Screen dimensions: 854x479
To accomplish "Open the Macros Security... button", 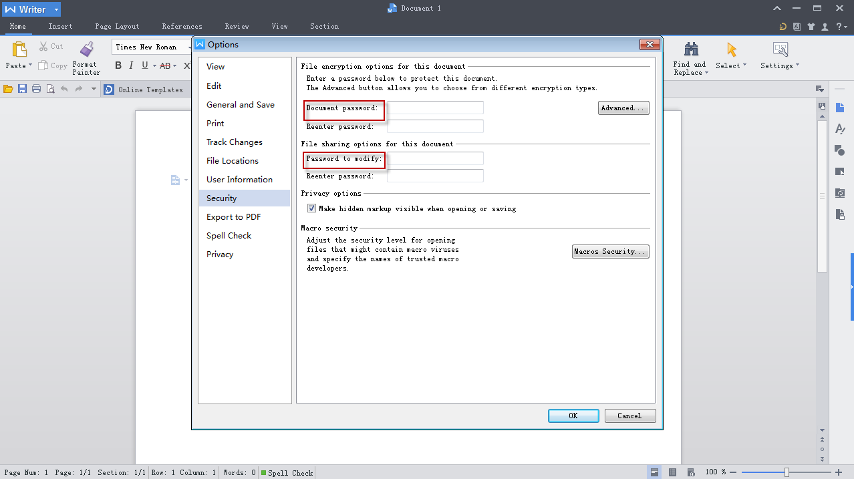I will coord(610,252).
